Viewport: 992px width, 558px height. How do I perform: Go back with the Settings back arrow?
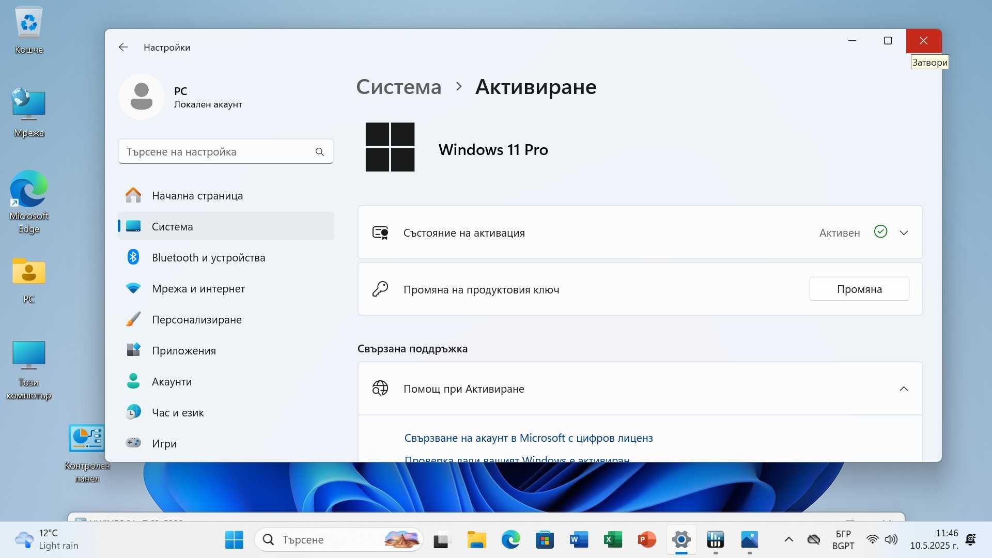[x=123, y=47]
